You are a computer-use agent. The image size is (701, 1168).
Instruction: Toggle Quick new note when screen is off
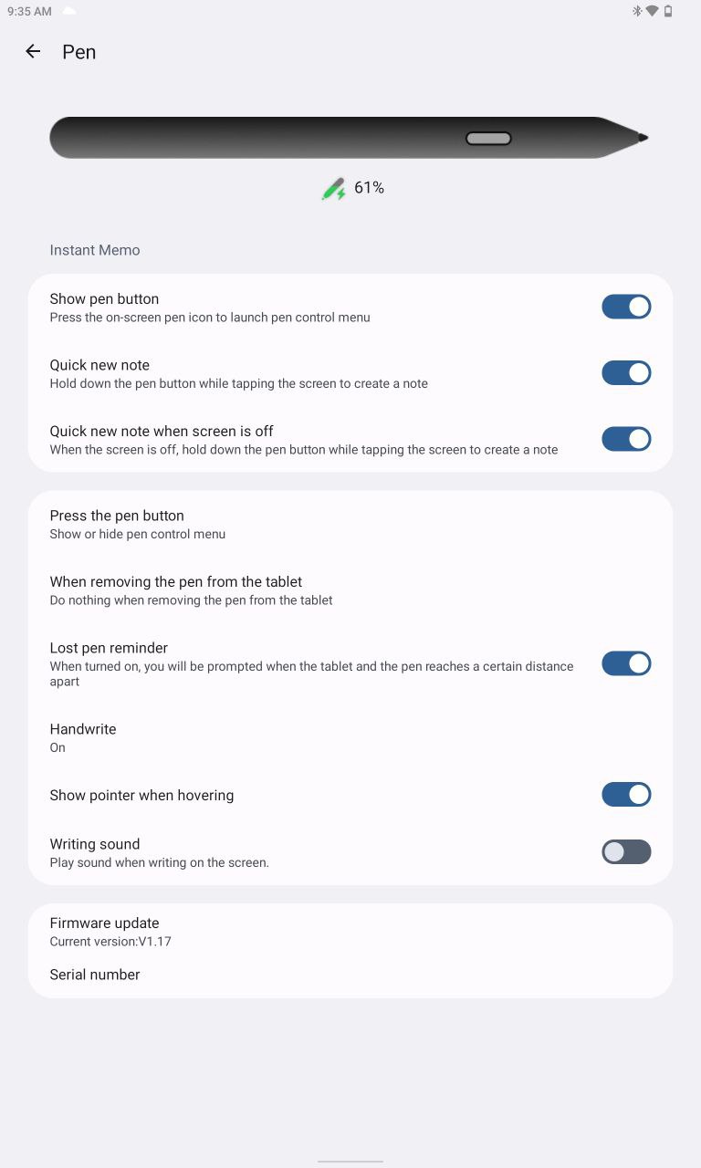point(626,439)
